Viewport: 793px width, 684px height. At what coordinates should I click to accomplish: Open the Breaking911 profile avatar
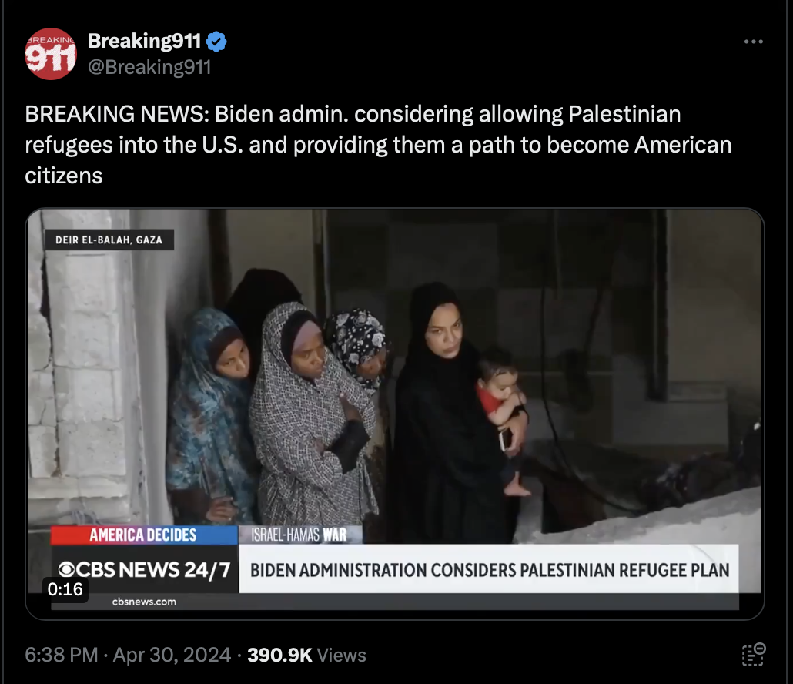pyautogui.click(x=51, y=54)
